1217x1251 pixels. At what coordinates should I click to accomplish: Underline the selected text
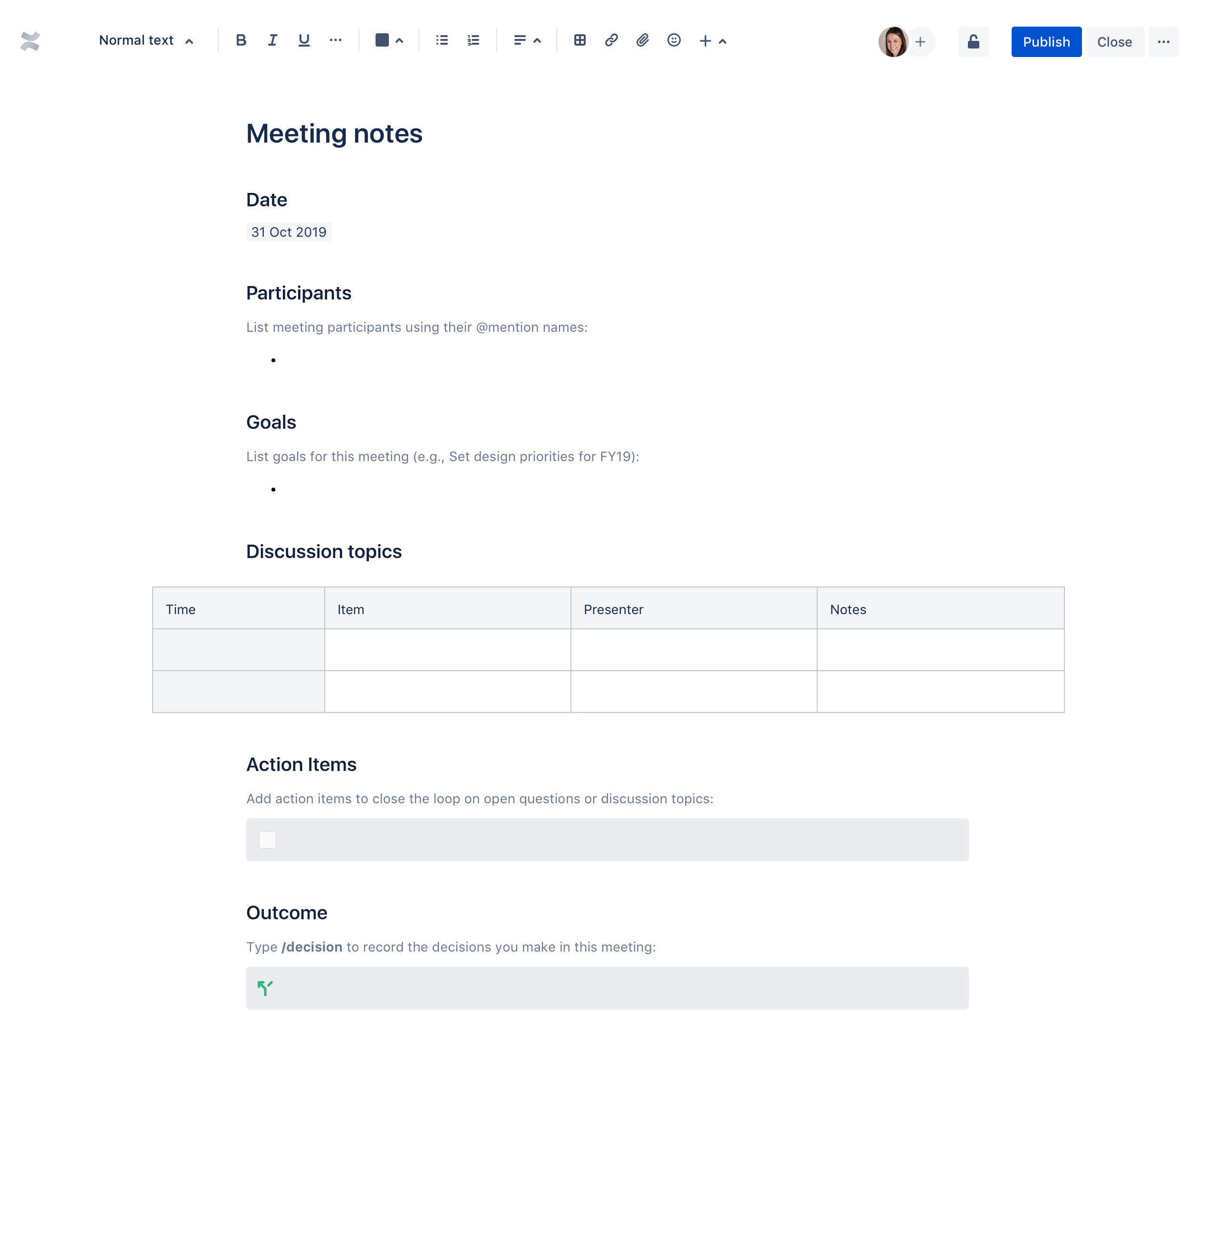coord(304,40)
